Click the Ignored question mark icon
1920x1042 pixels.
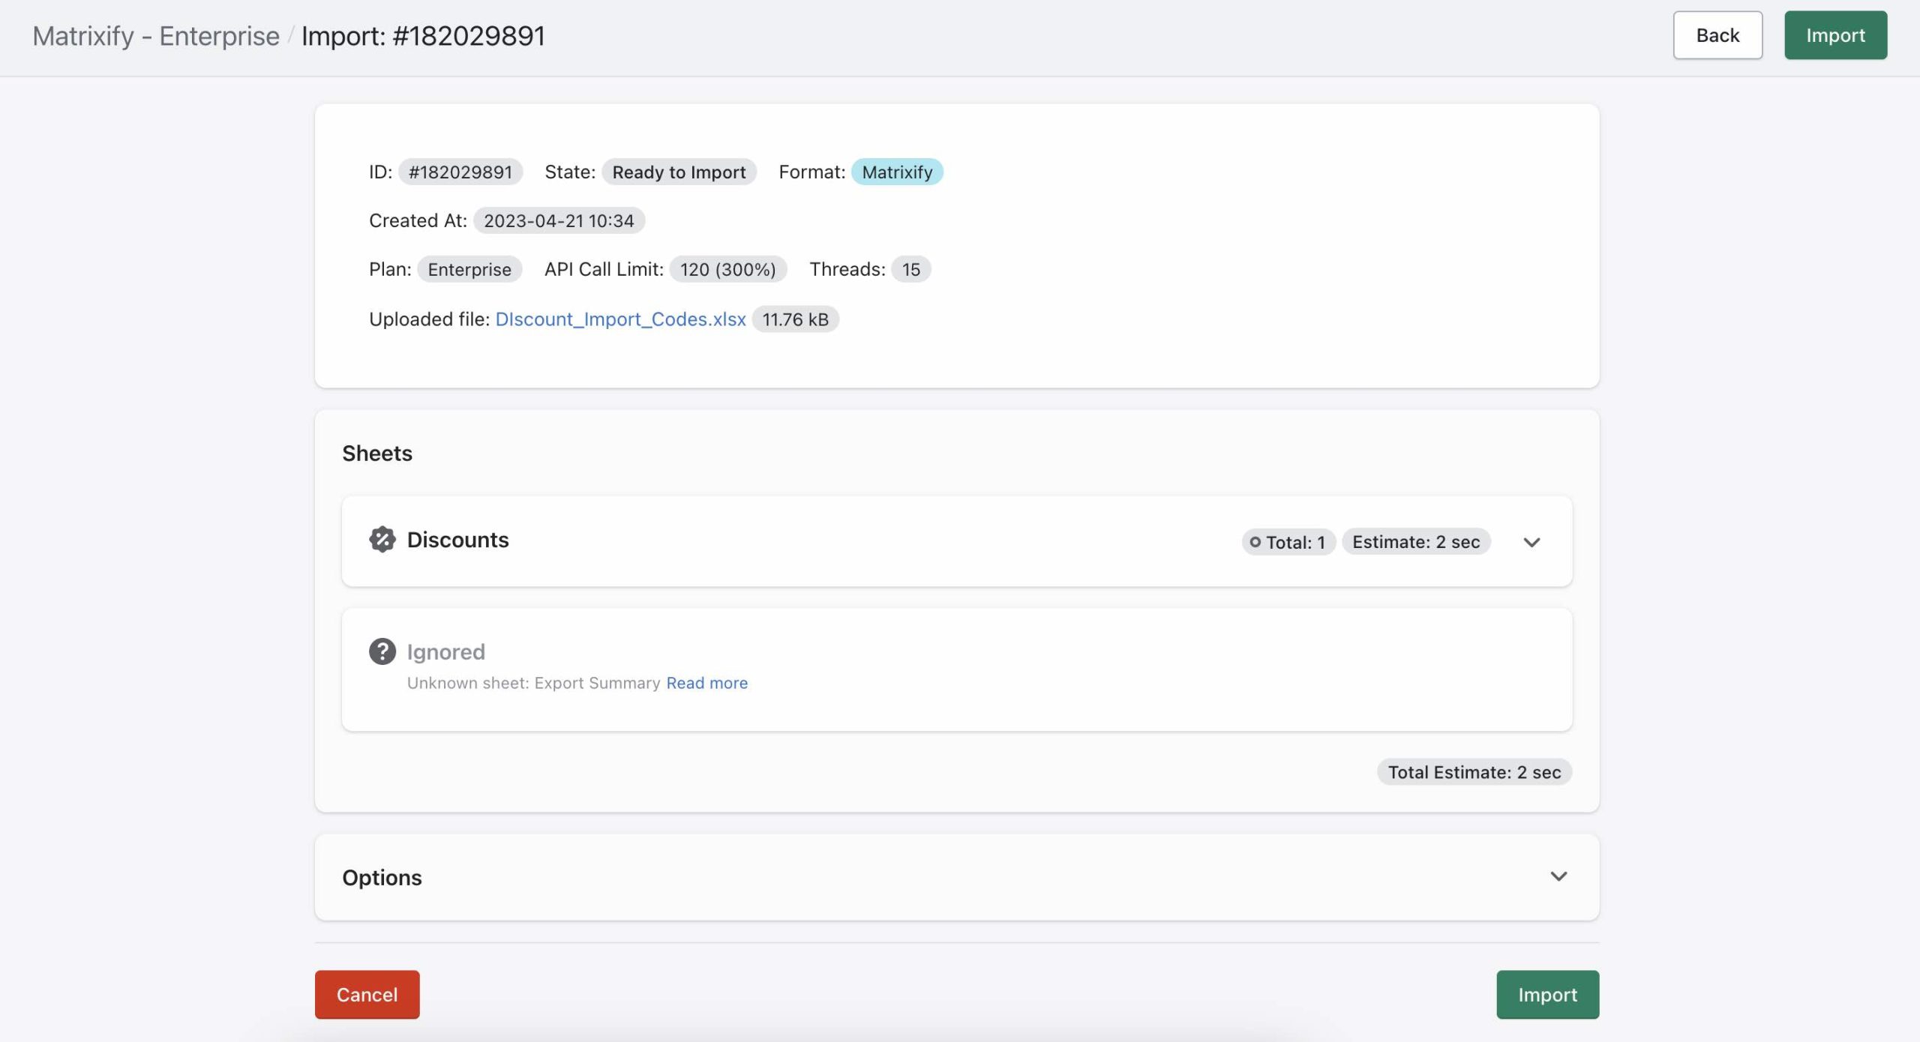pos(382,651)
